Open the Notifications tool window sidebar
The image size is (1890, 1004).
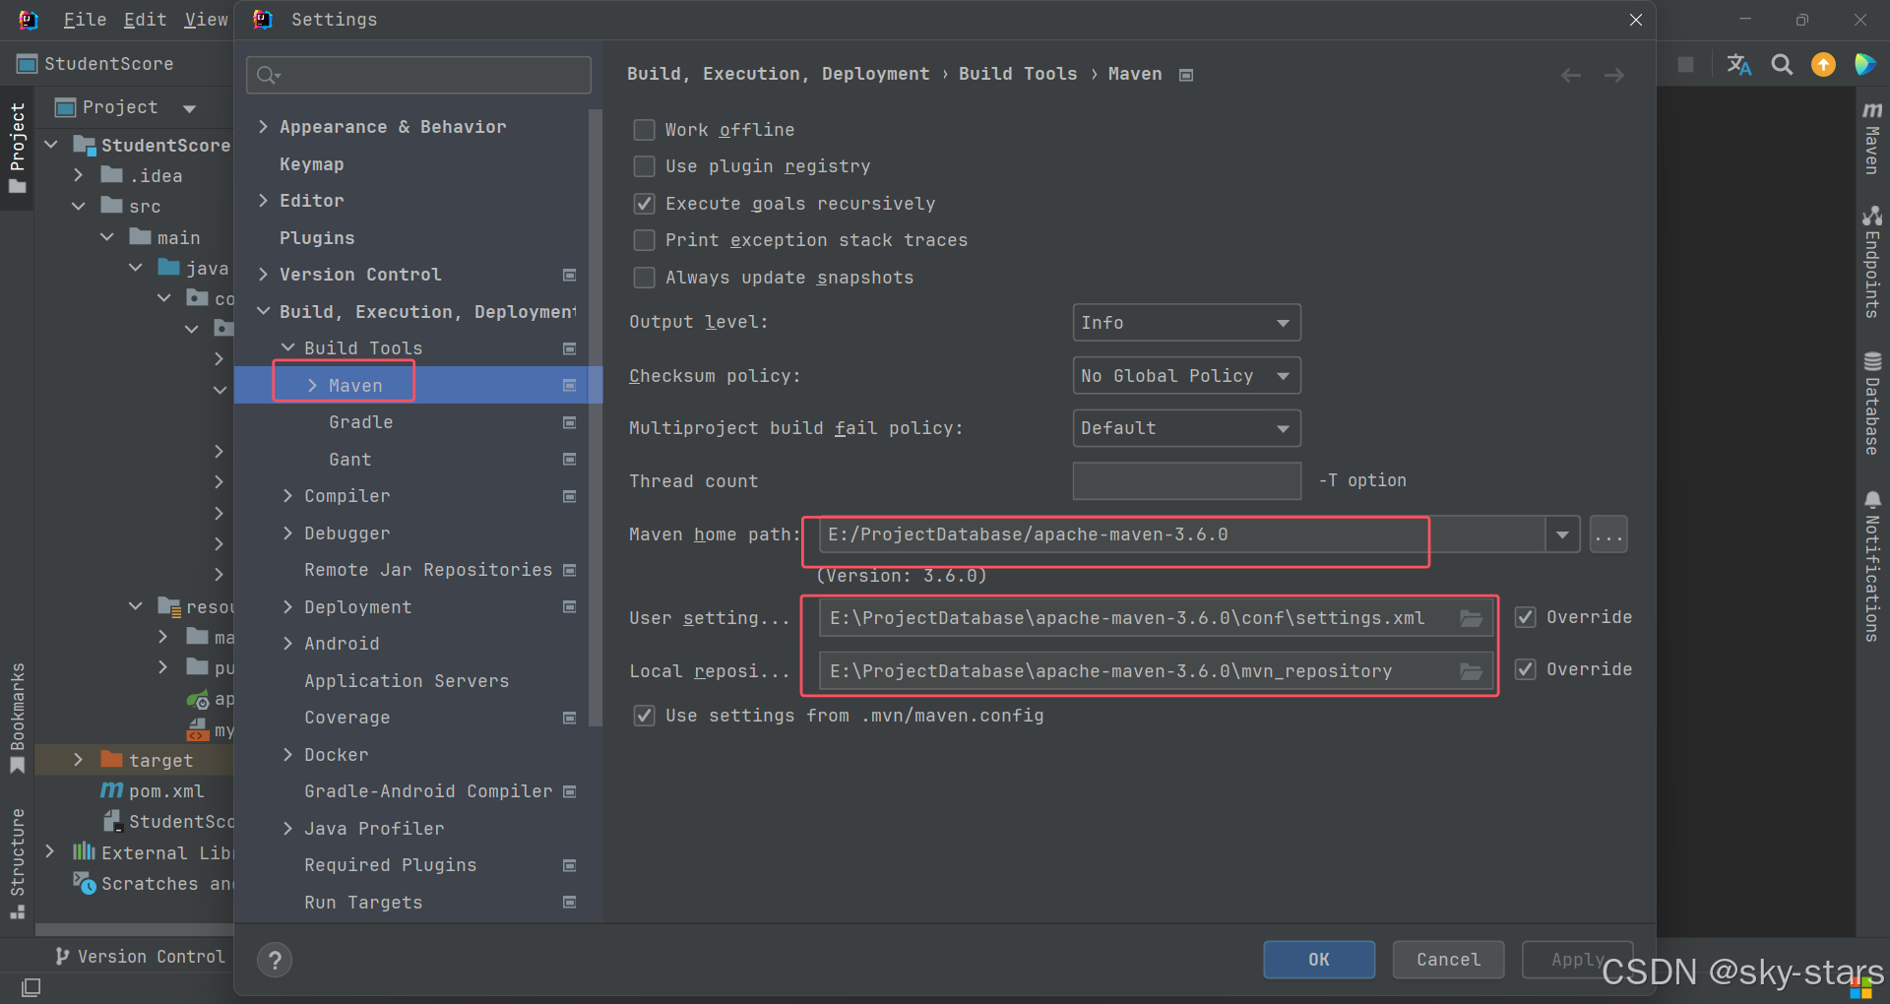pos(1872,567)
